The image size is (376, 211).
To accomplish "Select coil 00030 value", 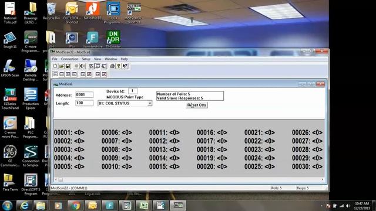I will [317, 166].
